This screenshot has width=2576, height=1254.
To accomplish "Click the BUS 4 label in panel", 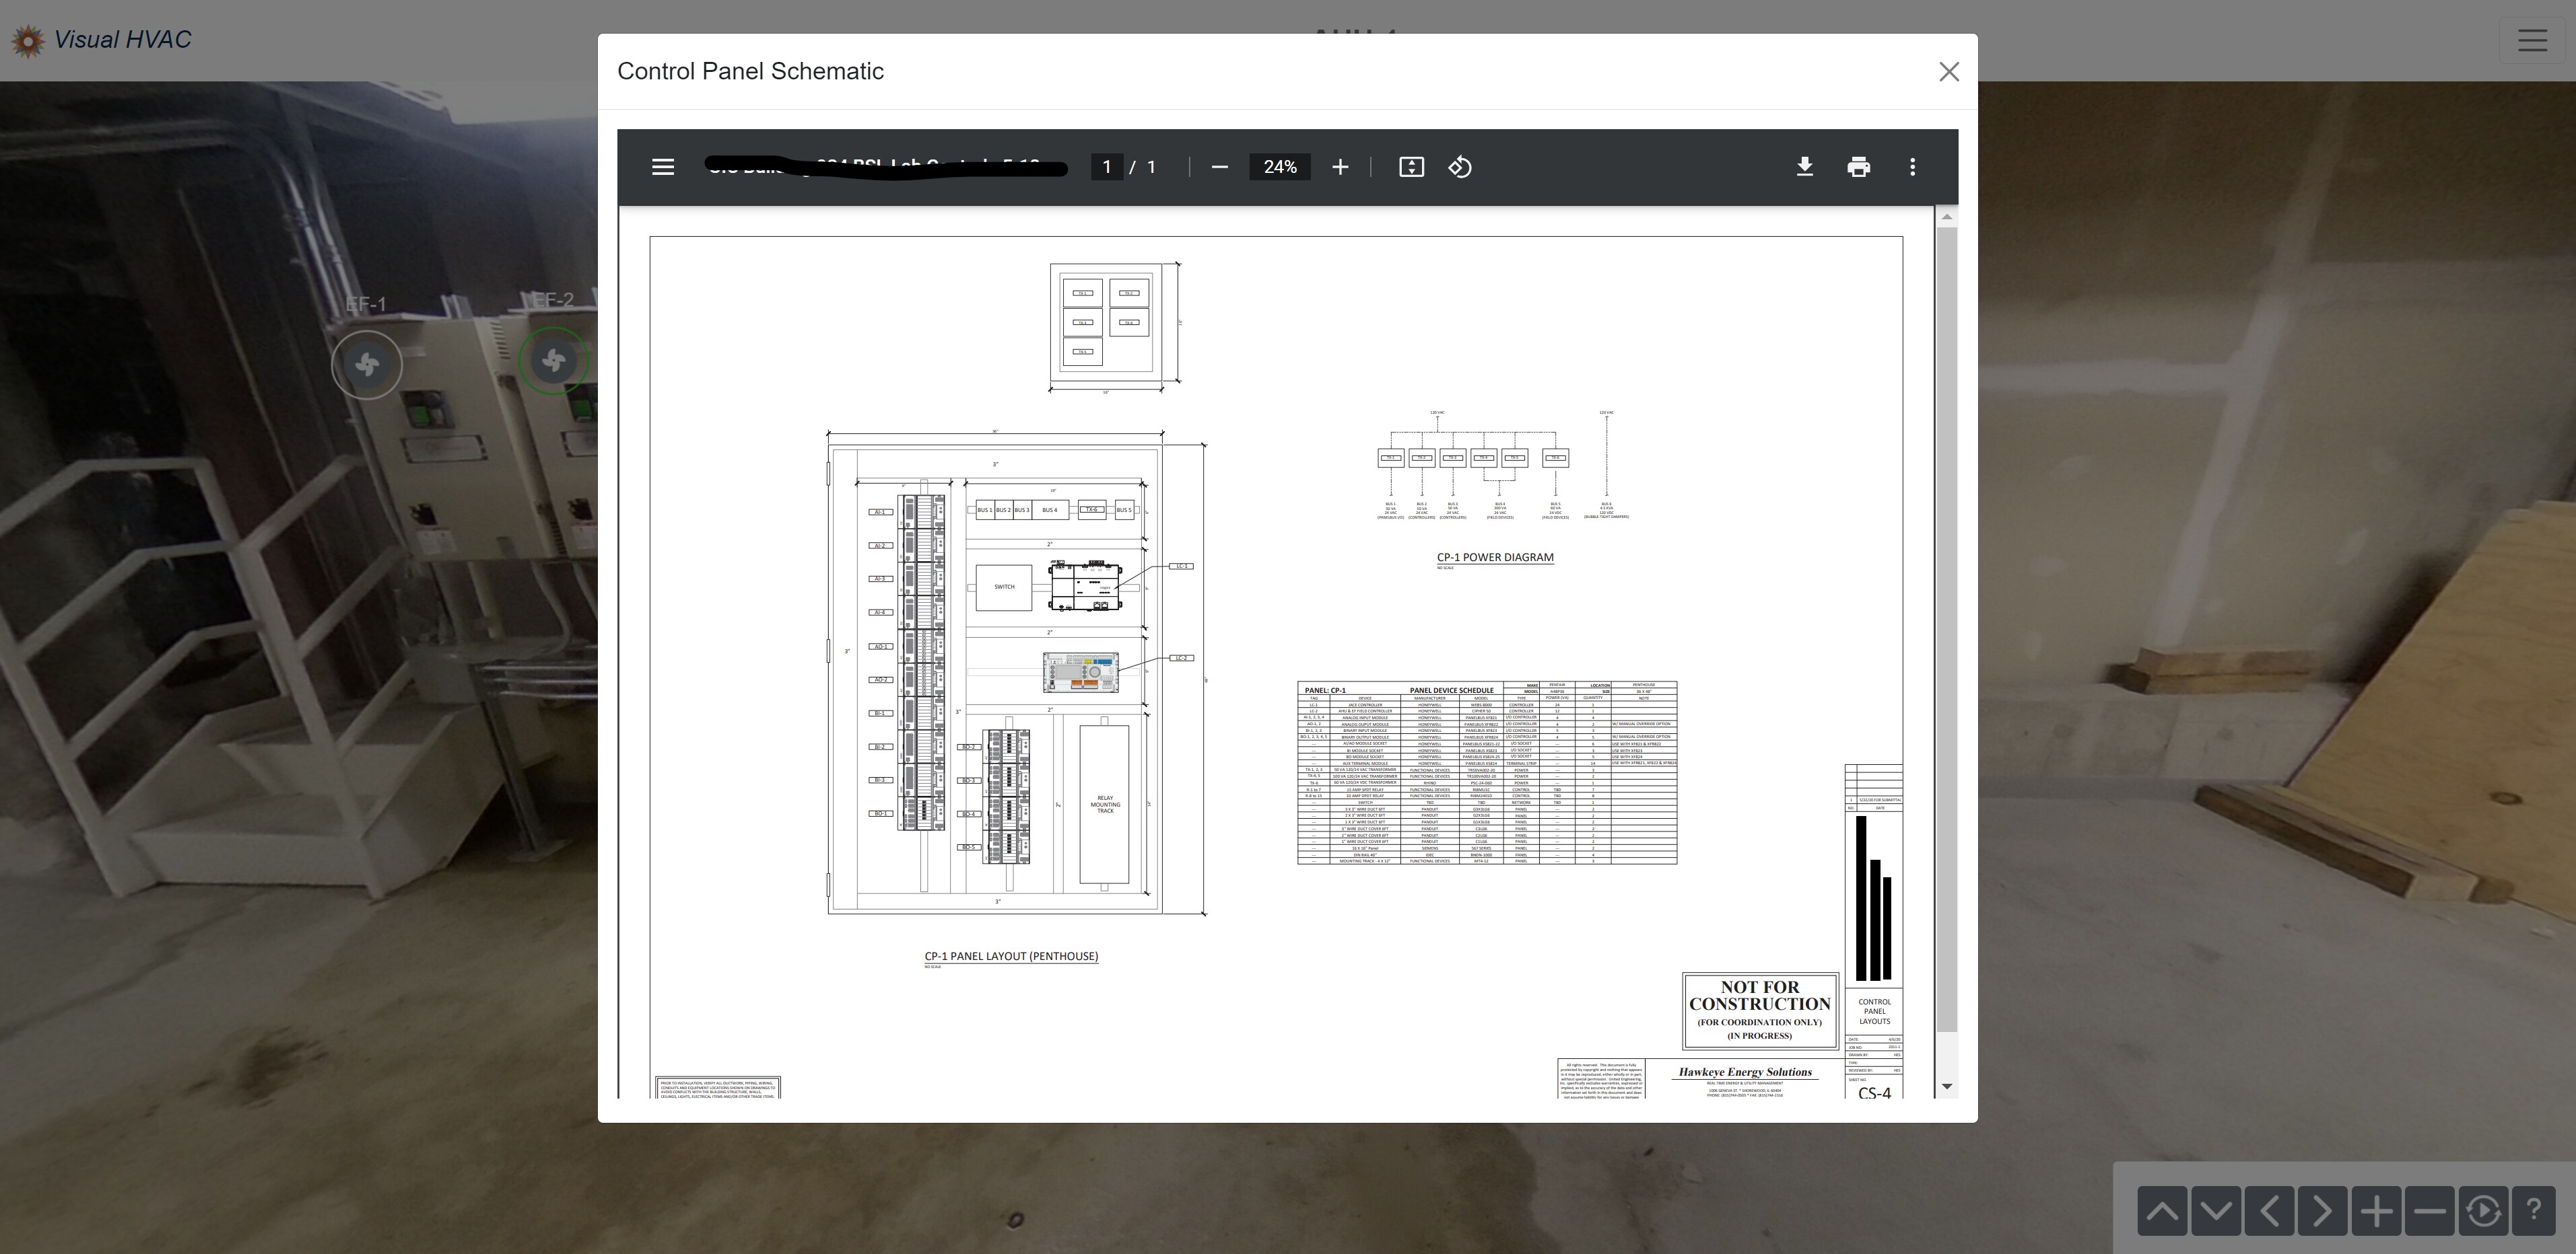I will click(x=1049, y=511).
